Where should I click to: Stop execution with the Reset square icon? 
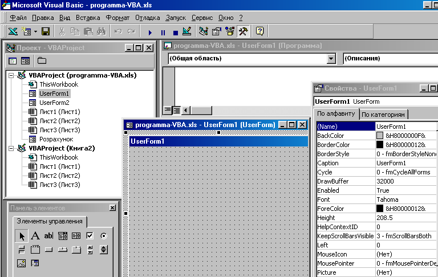click(x=176, y=32)
